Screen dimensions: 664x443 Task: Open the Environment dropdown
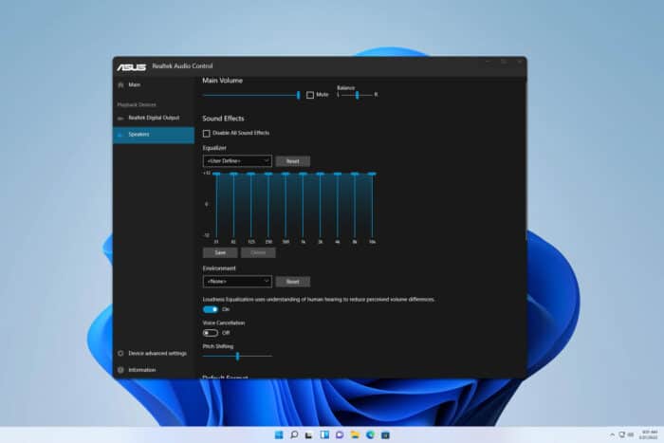pyautogui.click(x=237, y=281)
